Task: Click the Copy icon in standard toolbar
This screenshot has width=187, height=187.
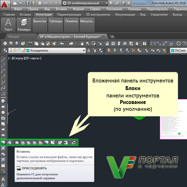Action: point(36,44)
